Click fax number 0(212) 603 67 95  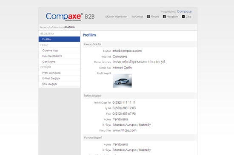tap(124, 114)
